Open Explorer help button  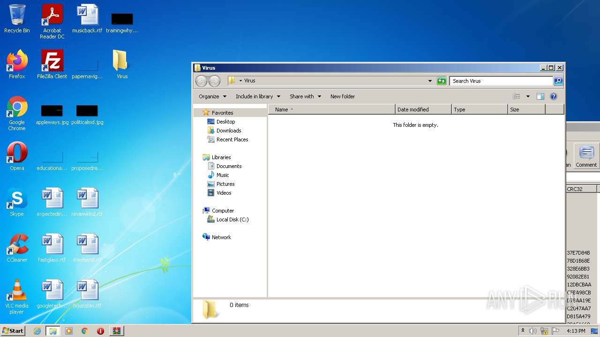pyautogui.click(x=554, y=96)
